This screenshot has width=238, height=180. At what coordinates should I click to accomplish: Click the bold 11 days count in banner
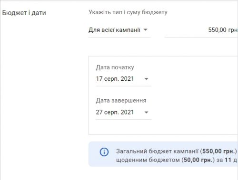point(228,160)
